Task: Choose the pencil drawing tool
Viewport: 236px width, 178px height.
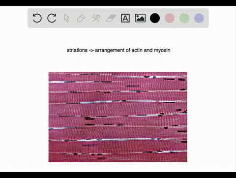Action: [81, 18]
